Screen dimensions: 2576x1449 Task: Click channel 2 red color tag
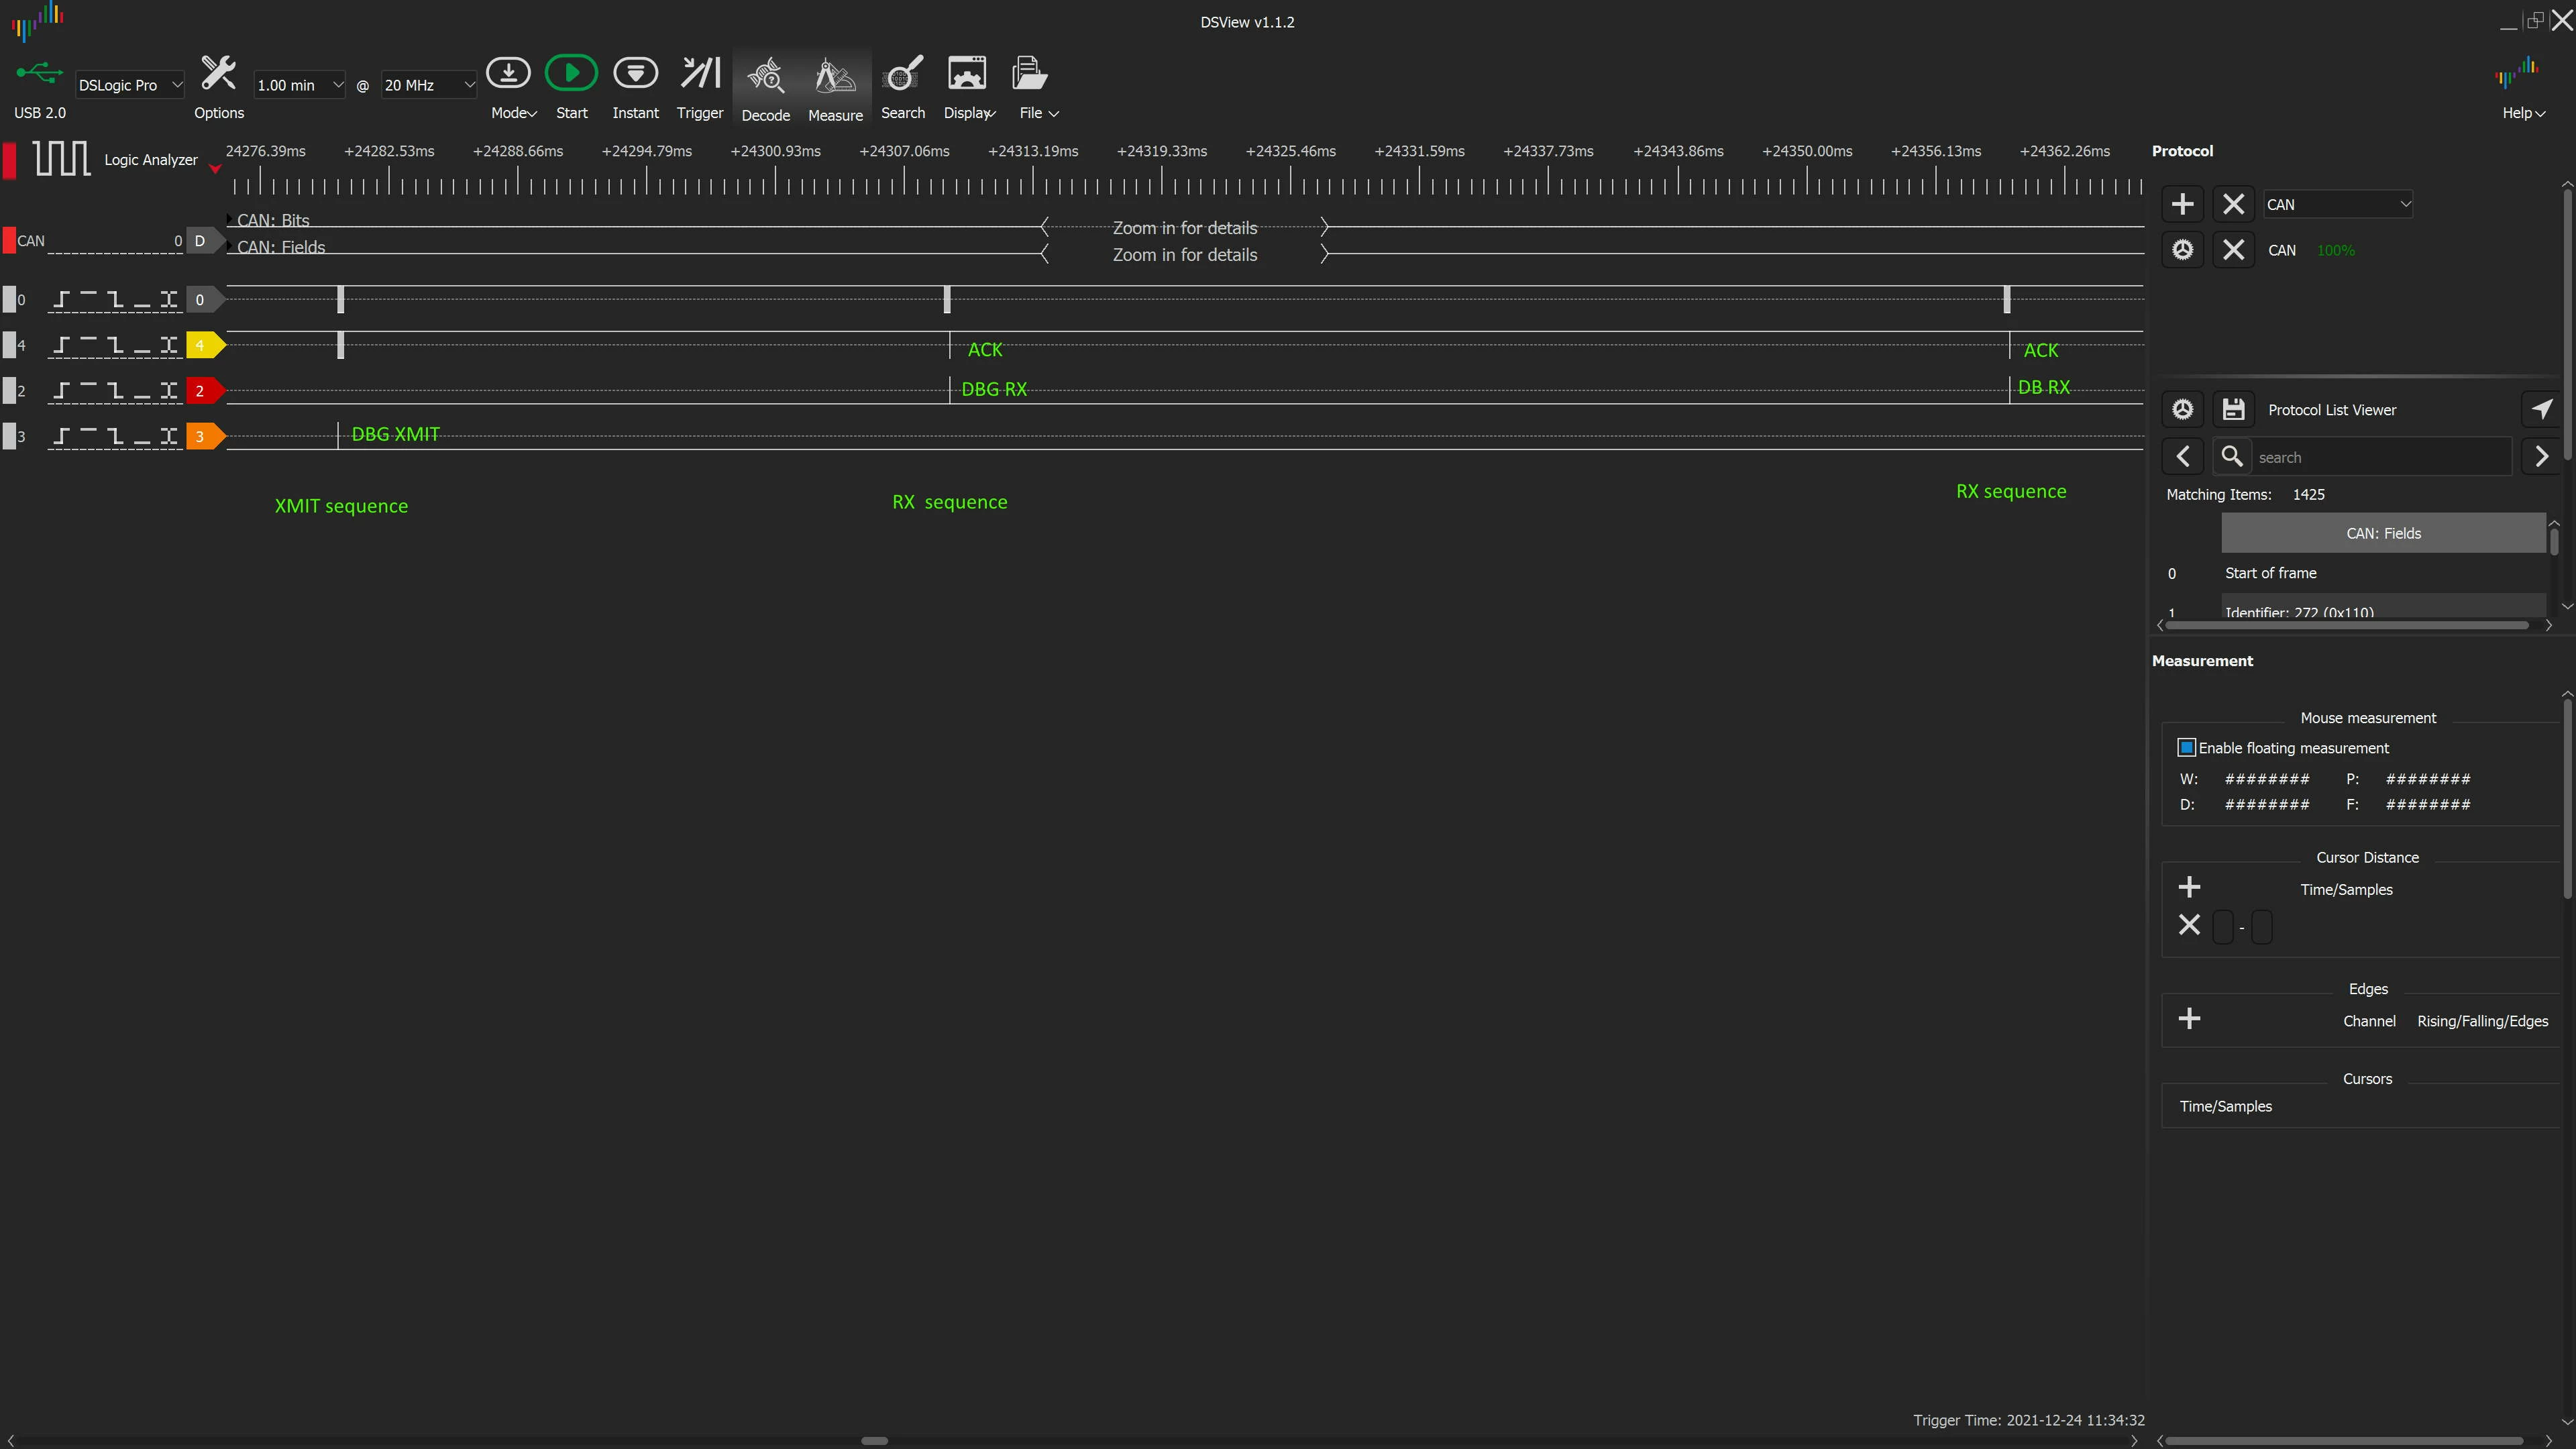[204, 391]
